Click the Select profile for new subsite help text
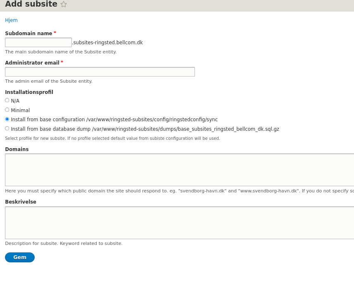This screenshot has height=288, width=354. (x=112, y=139)
